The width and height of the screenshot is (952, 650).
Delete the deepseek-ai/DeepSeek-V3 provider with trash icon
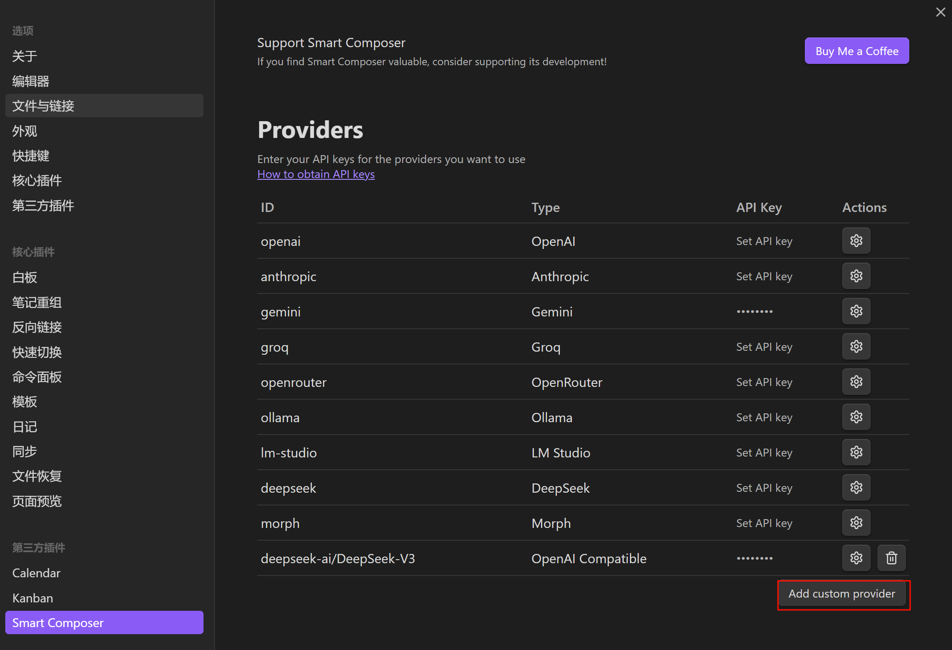point(891,558)
